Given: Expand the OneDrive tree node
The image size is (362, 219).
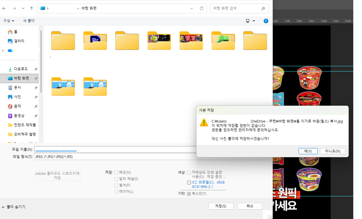Looking at the screenshot, I should (x=3, y=51).
